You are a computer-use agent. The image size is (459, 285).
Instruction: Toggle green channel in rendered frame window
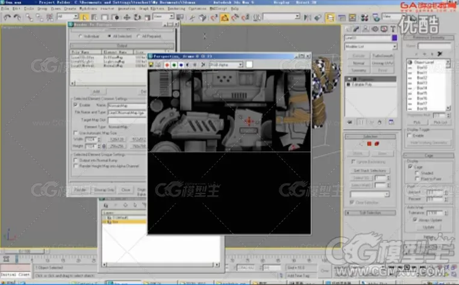pos(174,64)
